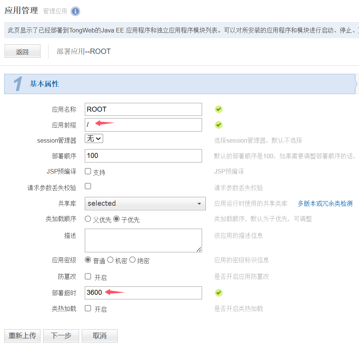Screen dimensions: 359x351
Task: Click inside the 描述 text area
Action: 143,240
